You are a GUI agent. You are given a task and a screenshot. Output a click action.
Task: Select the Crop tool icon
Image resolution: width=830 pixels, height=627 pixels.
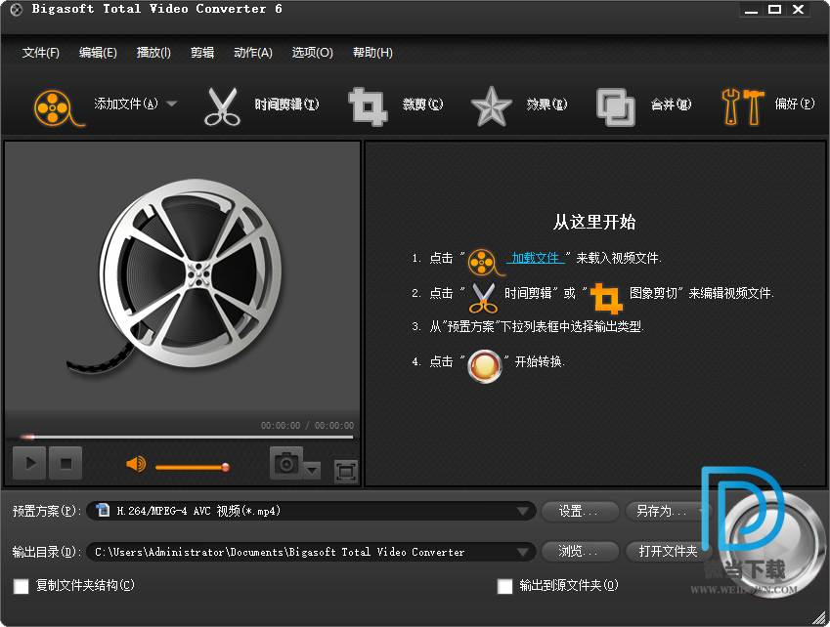[x=368, y=106]
